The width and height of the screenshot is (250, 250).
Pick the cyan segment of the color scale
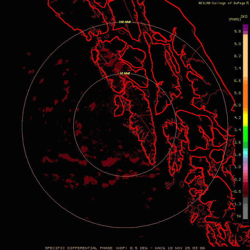[x=245, y=153]
